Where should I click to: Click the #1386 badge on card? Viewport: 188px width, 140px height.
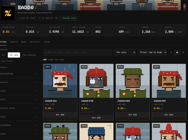click(120, 126)
